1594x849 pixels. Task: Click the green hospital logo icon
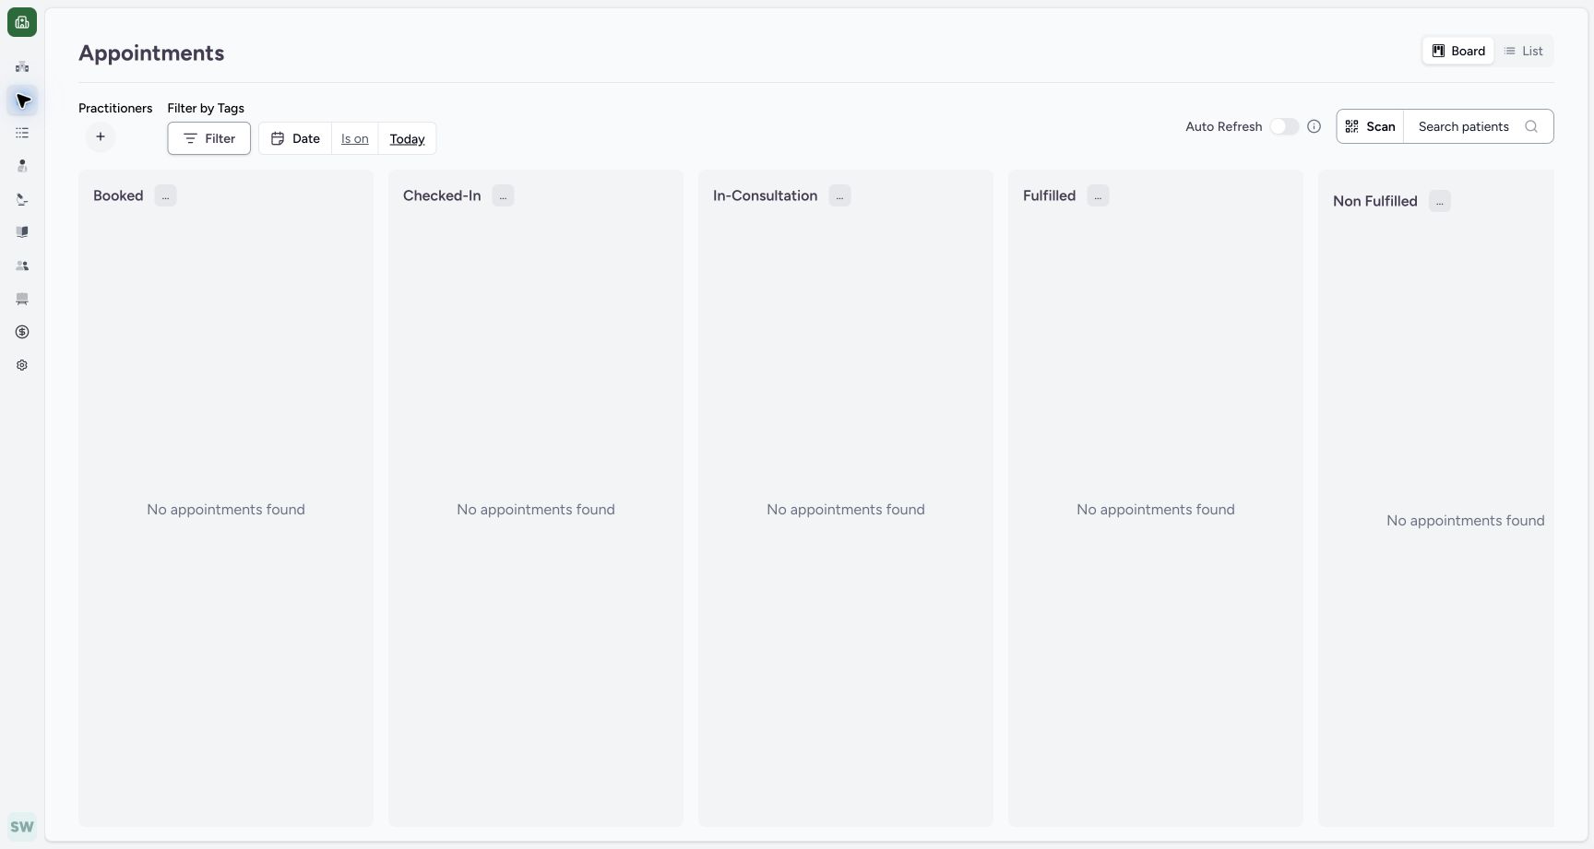tap(22, 22)
